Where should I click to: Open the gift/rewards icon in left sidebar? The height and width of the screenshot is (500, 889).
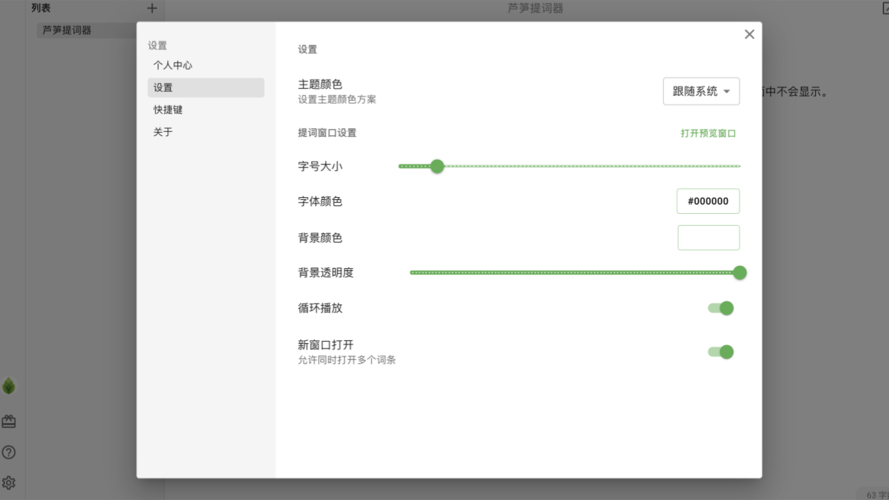point(9,421)
